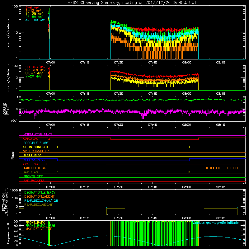Click the '12-25 keV' legend label
This screenshot has height=249, width=249.
[34, 14]
